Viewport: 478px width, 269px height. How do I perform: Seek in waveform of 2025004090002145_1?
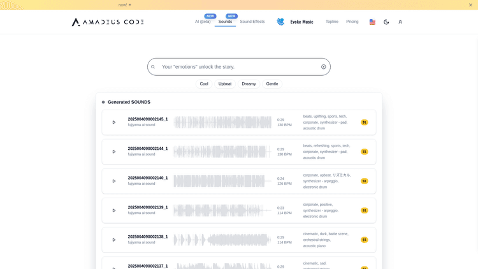(222, 122)
